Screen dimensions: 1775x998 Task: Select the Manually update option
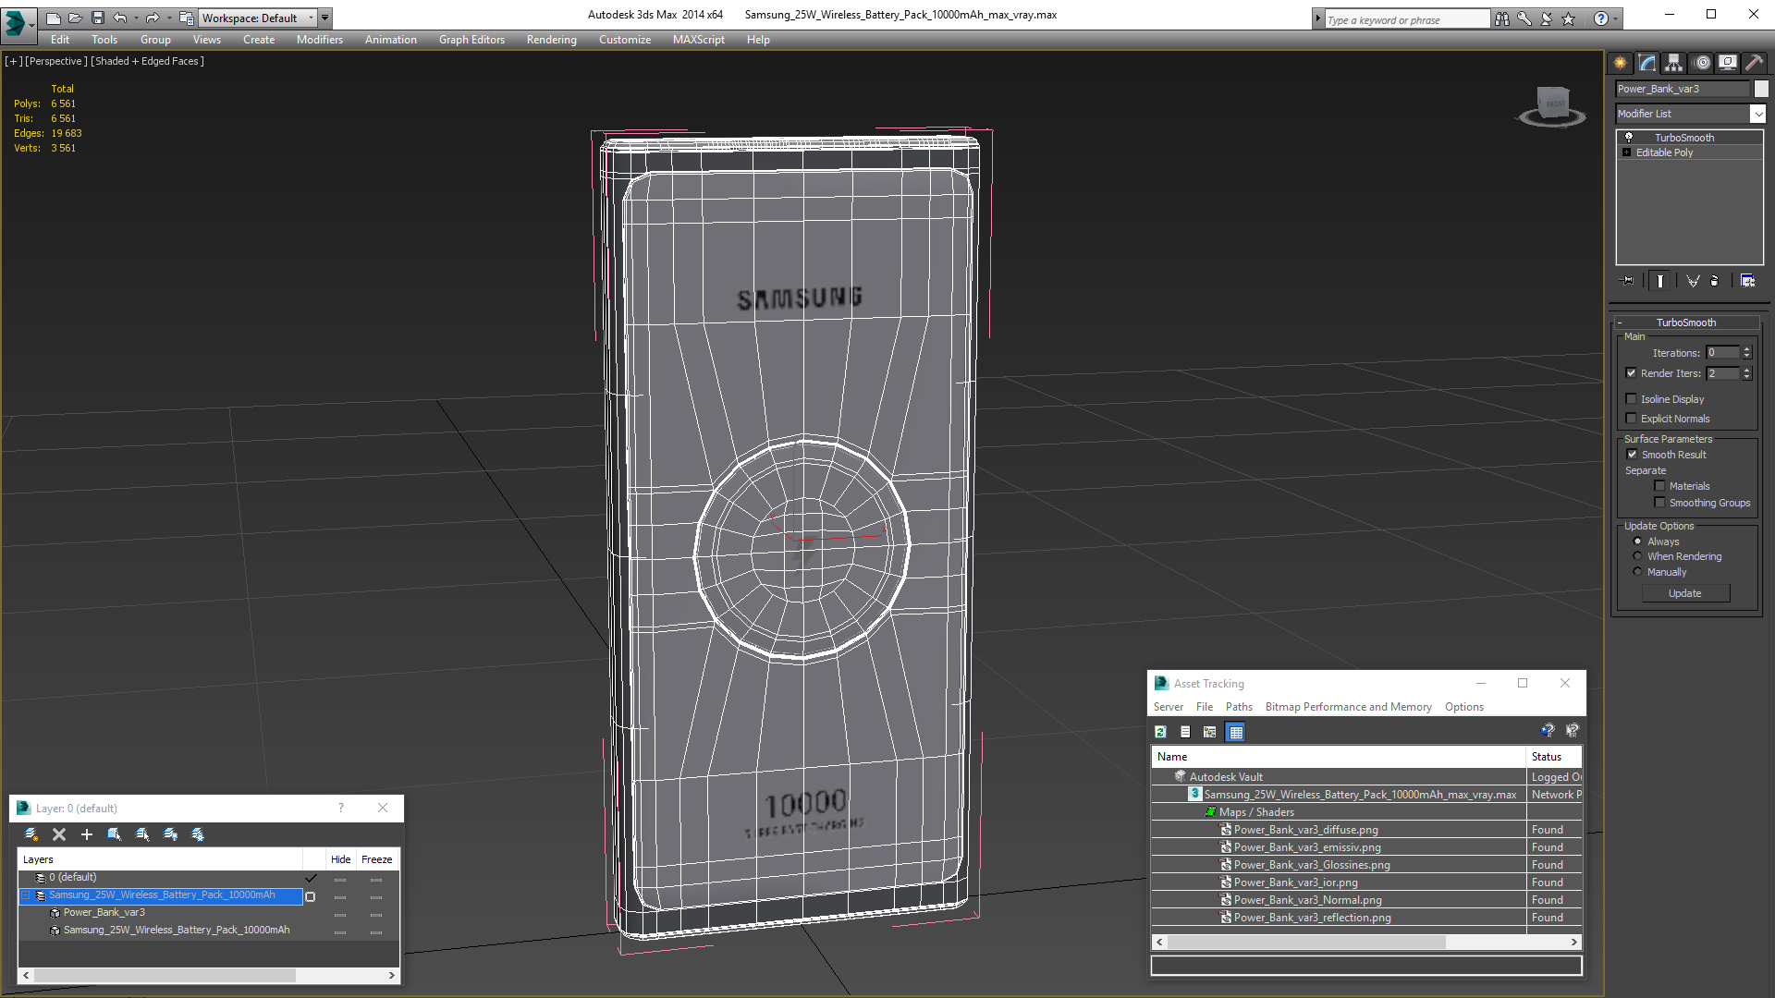tap(1637, 572)
